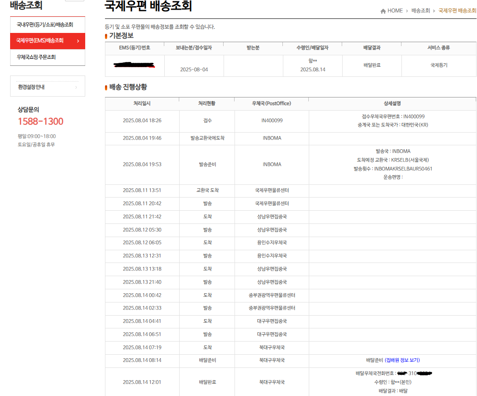Click the 우체국(PostOffice) column header

pos(271,104)
